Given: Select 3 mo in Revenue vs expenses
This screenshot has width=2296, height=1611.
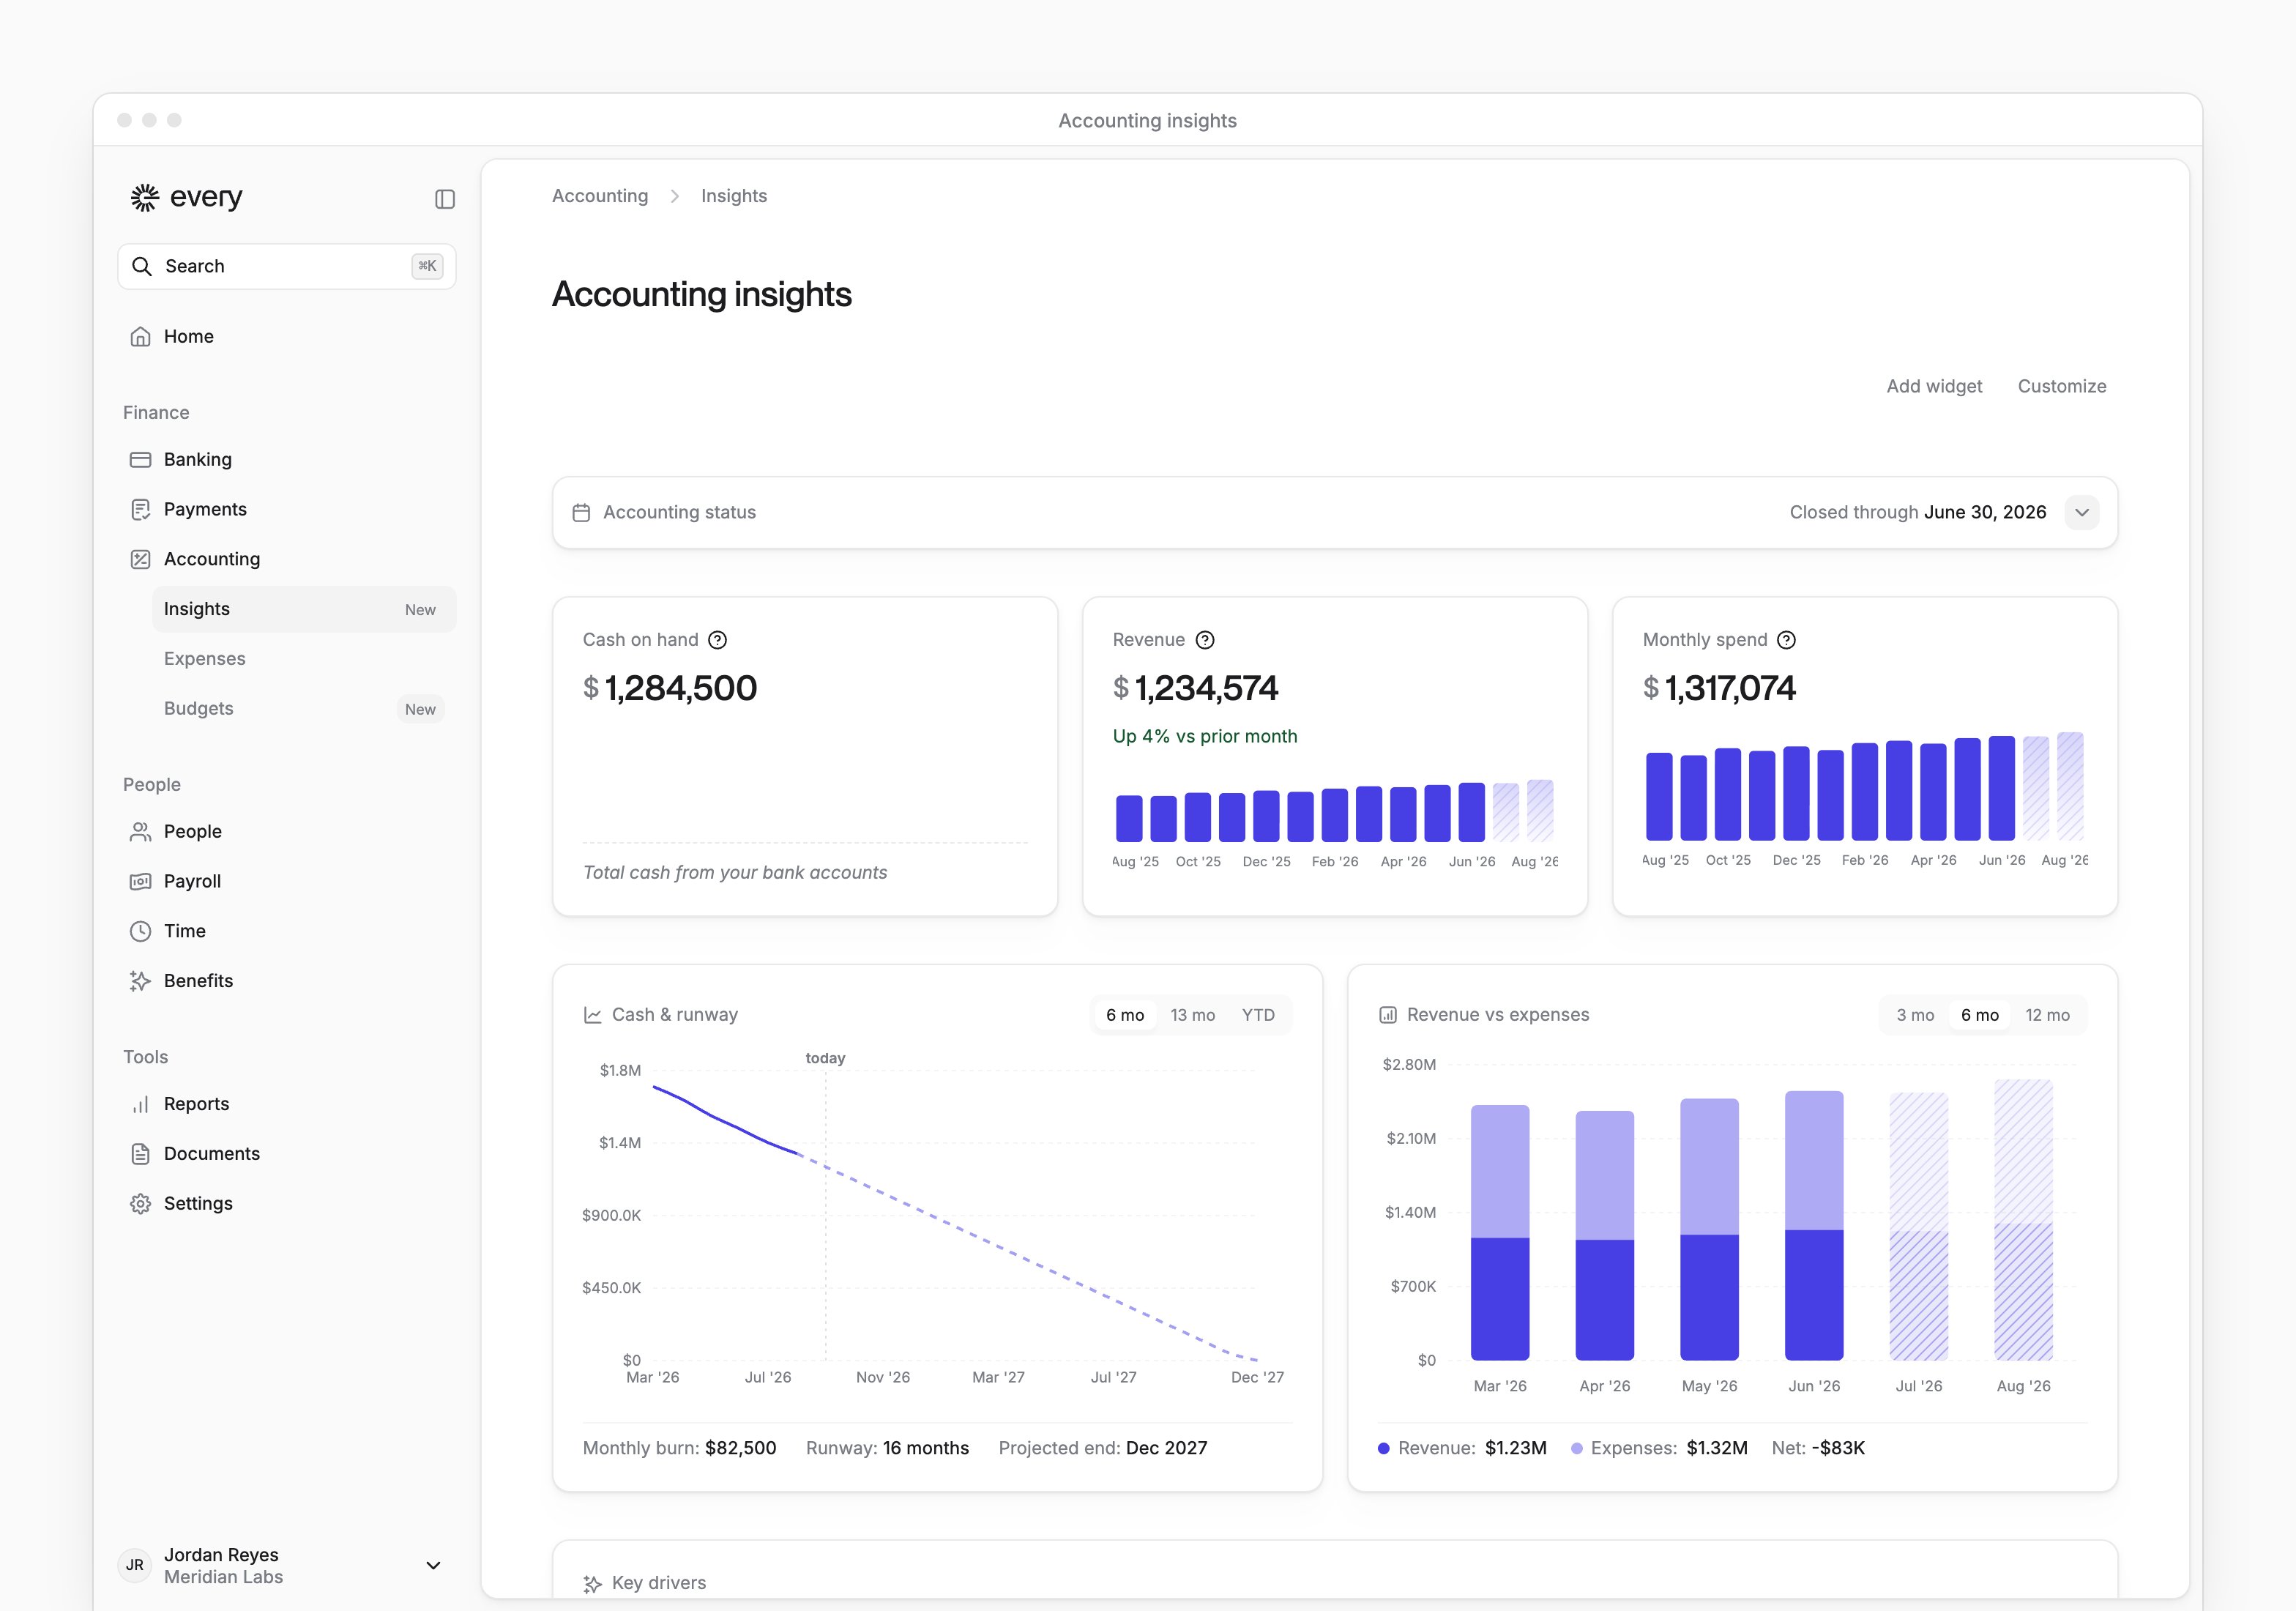Looking at the screenshot, I should (1915, 1015).
